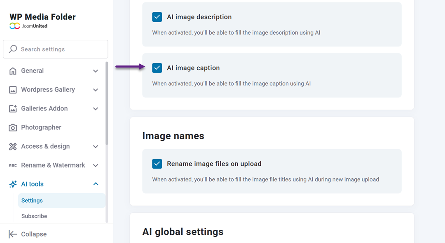Open the Galleries Addon icon
This screenshot has width=445, height=243.
pyautogui.click(x=13, y=108)
